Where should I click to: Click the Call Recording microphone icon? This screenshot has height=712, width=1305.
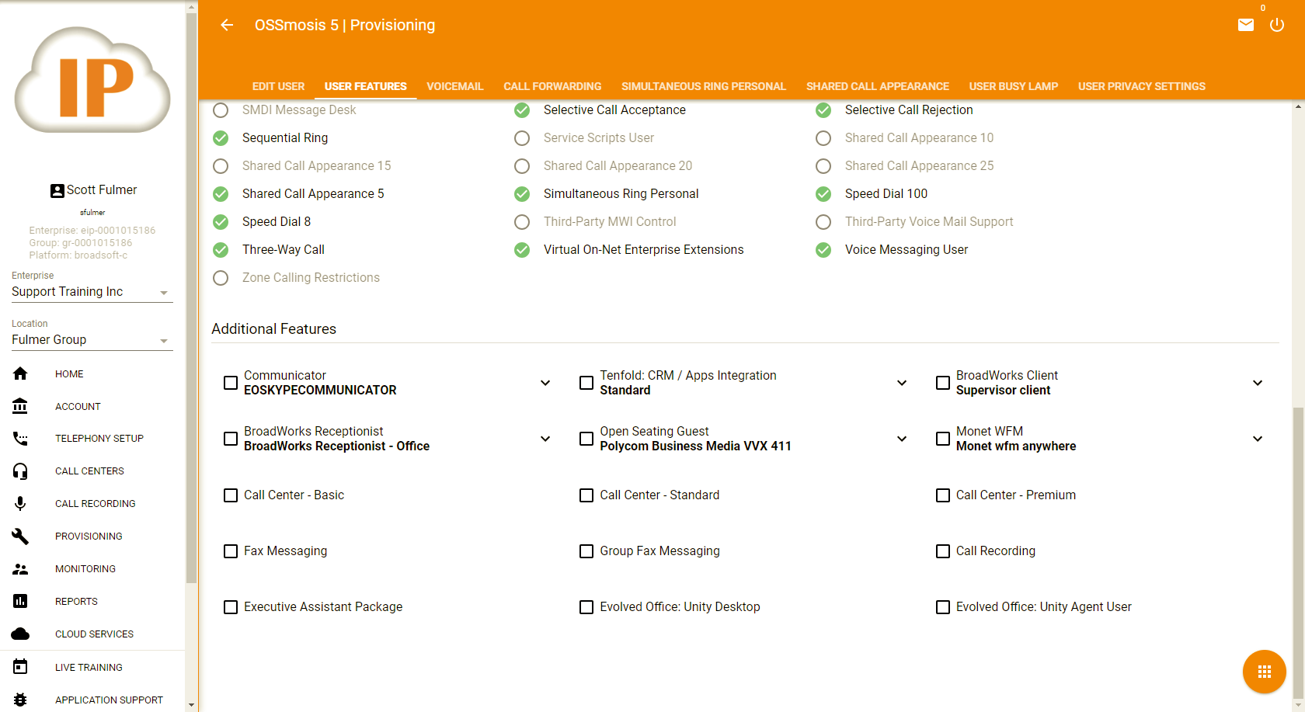tap(20, 504)
